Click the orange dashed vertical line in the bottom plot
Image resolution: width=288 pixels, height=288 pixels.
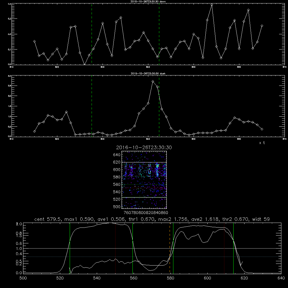click(170, 248)
